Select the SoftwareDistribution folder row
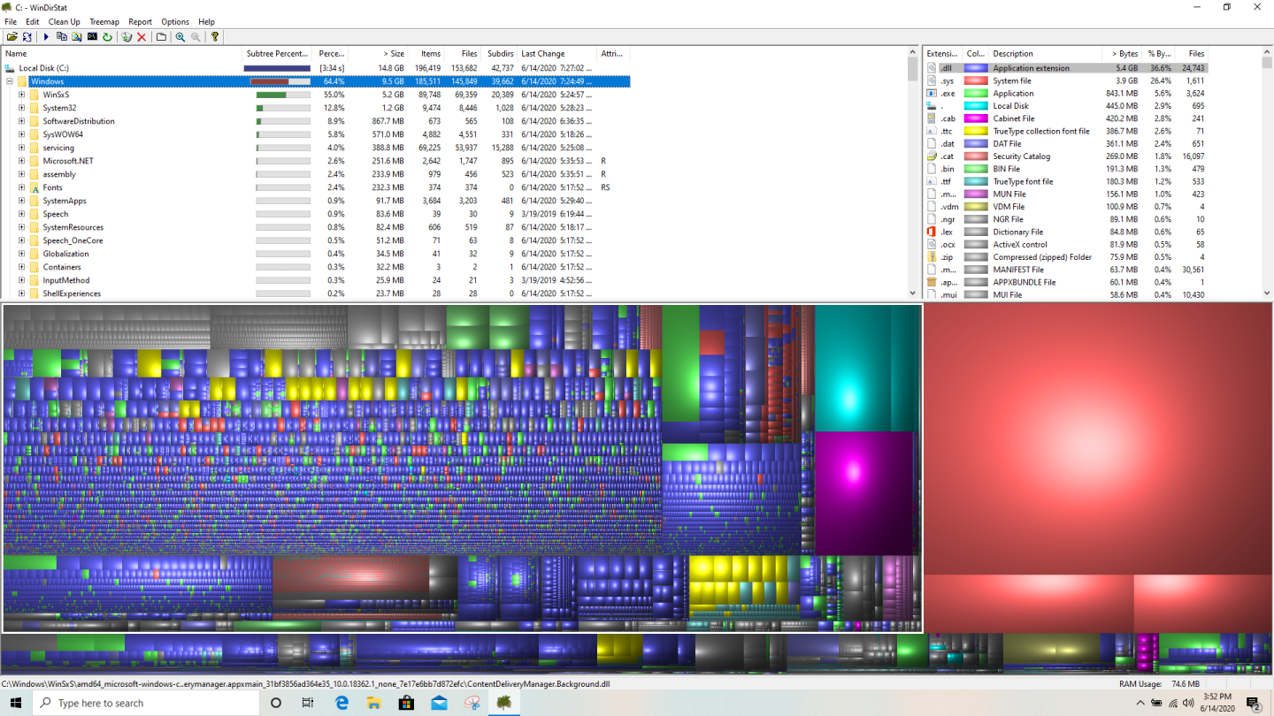This screenshot has height=716, width=1274. [x=79, y=121]
